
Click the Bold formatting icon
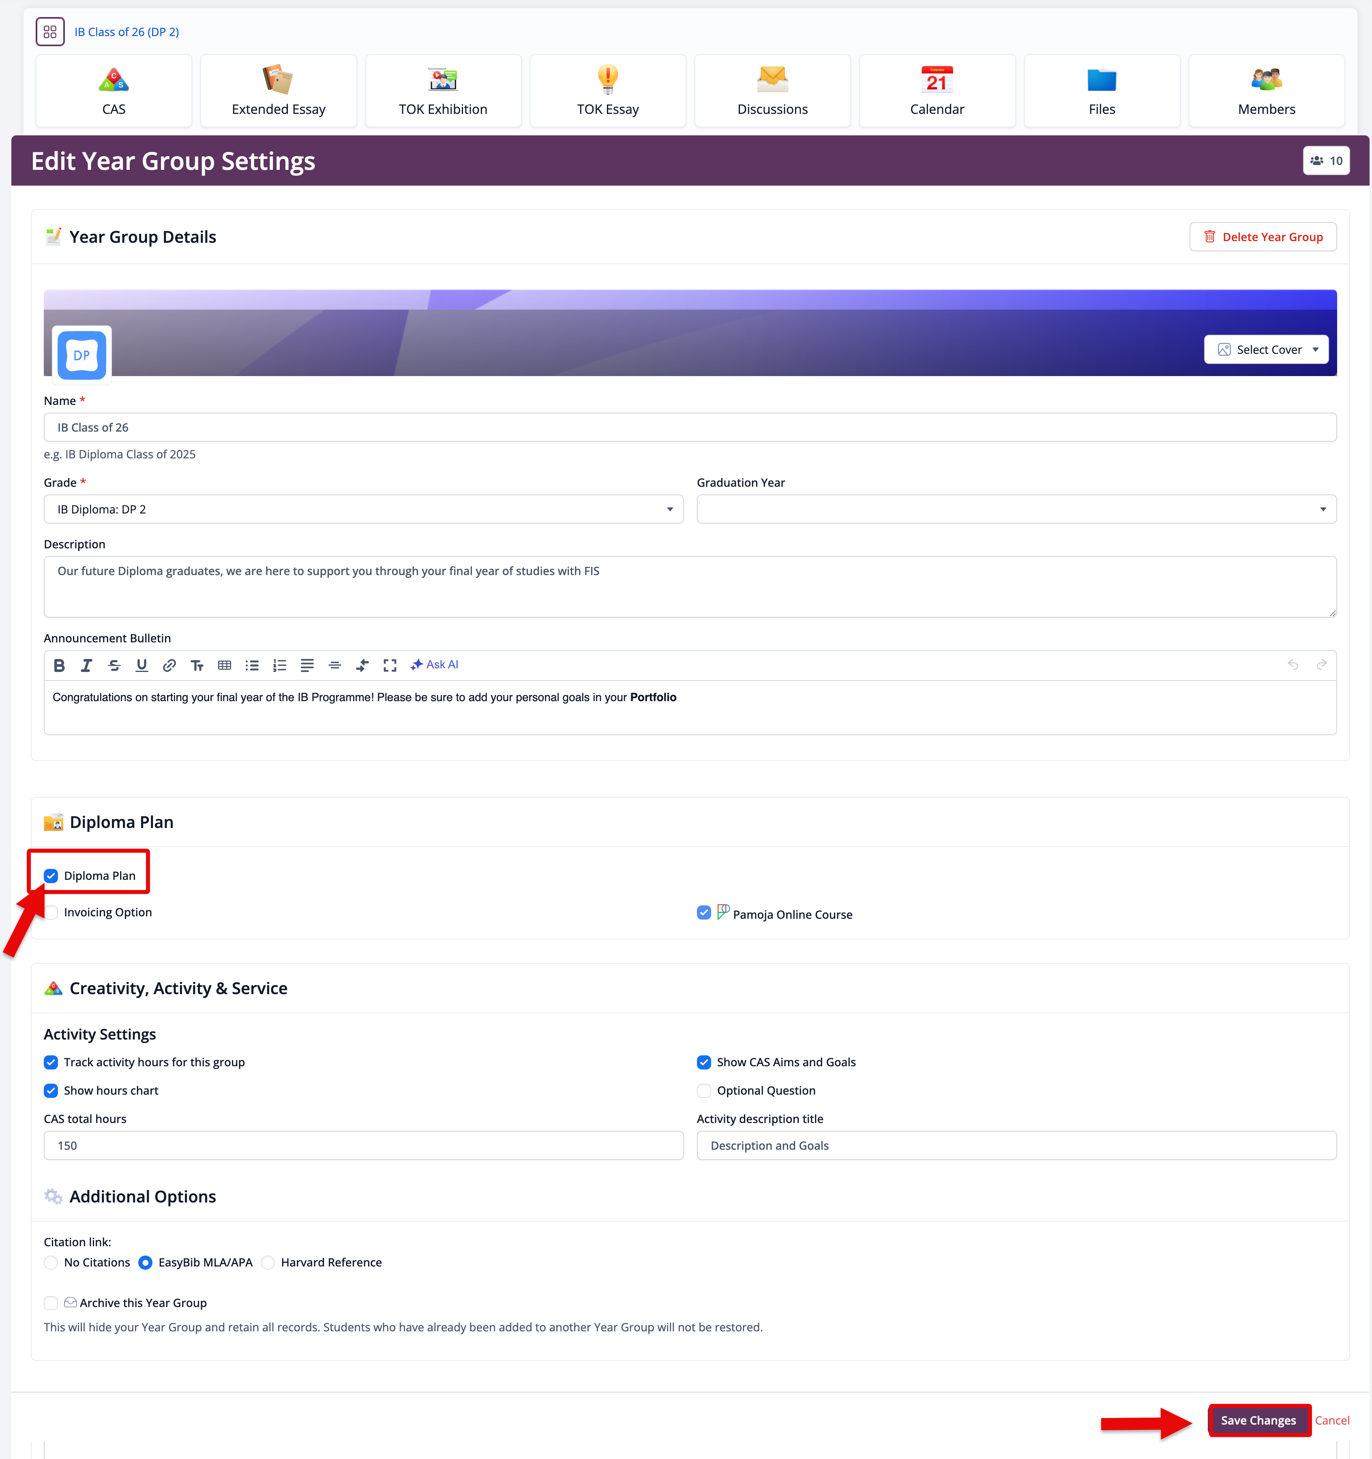point(60,665)
